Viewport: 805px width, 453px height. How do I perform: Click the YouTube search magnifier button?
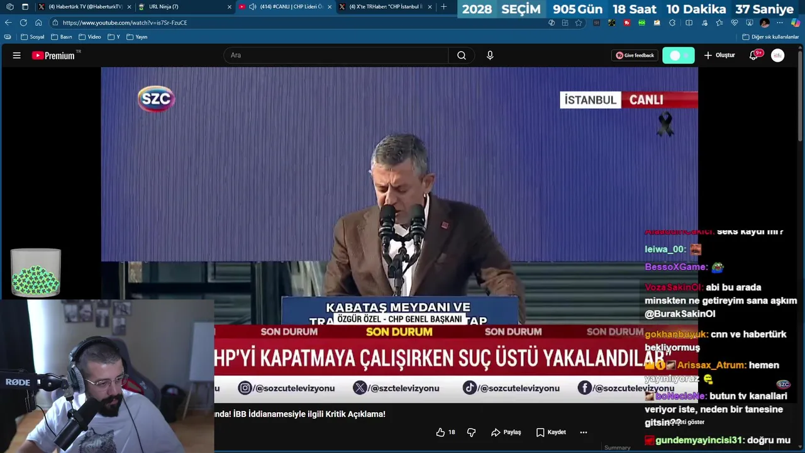point(462,55)
